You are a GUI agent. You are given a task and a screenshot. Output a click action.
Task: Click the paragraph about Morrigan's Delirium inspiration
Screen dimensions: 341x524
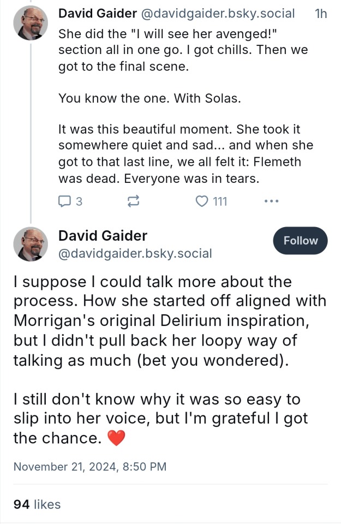pyautogui.click(x=169, y=321)
